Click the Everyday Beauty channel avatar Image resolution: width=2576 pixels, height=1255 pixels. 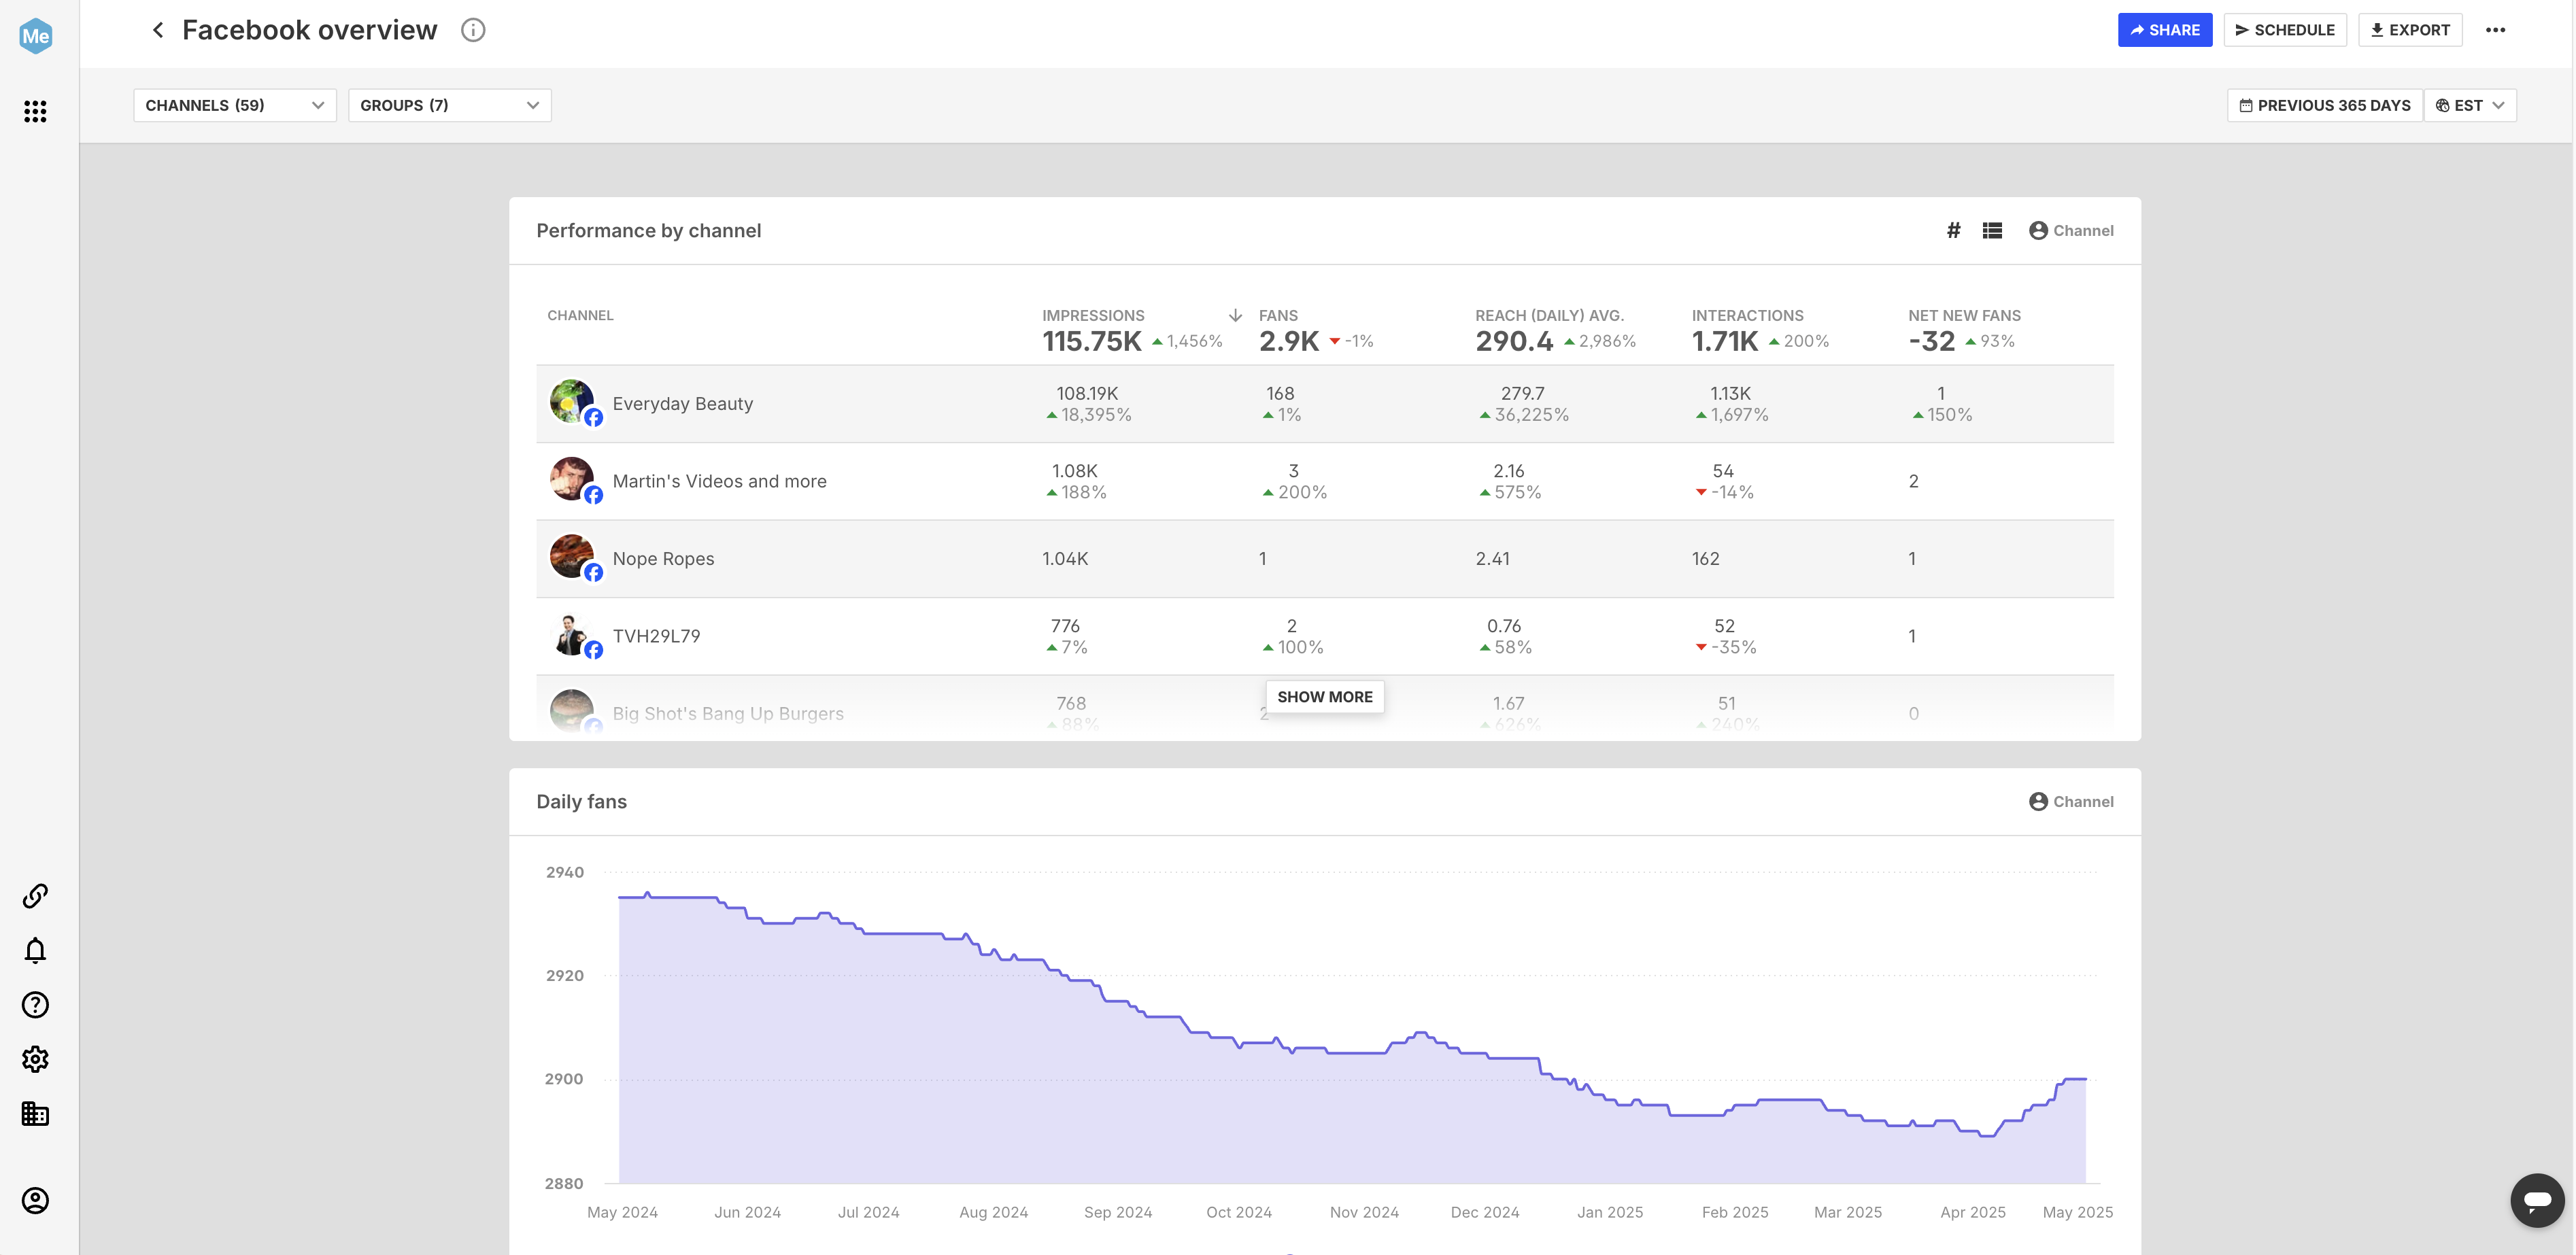pyautogui.click(x=572, y=402)
